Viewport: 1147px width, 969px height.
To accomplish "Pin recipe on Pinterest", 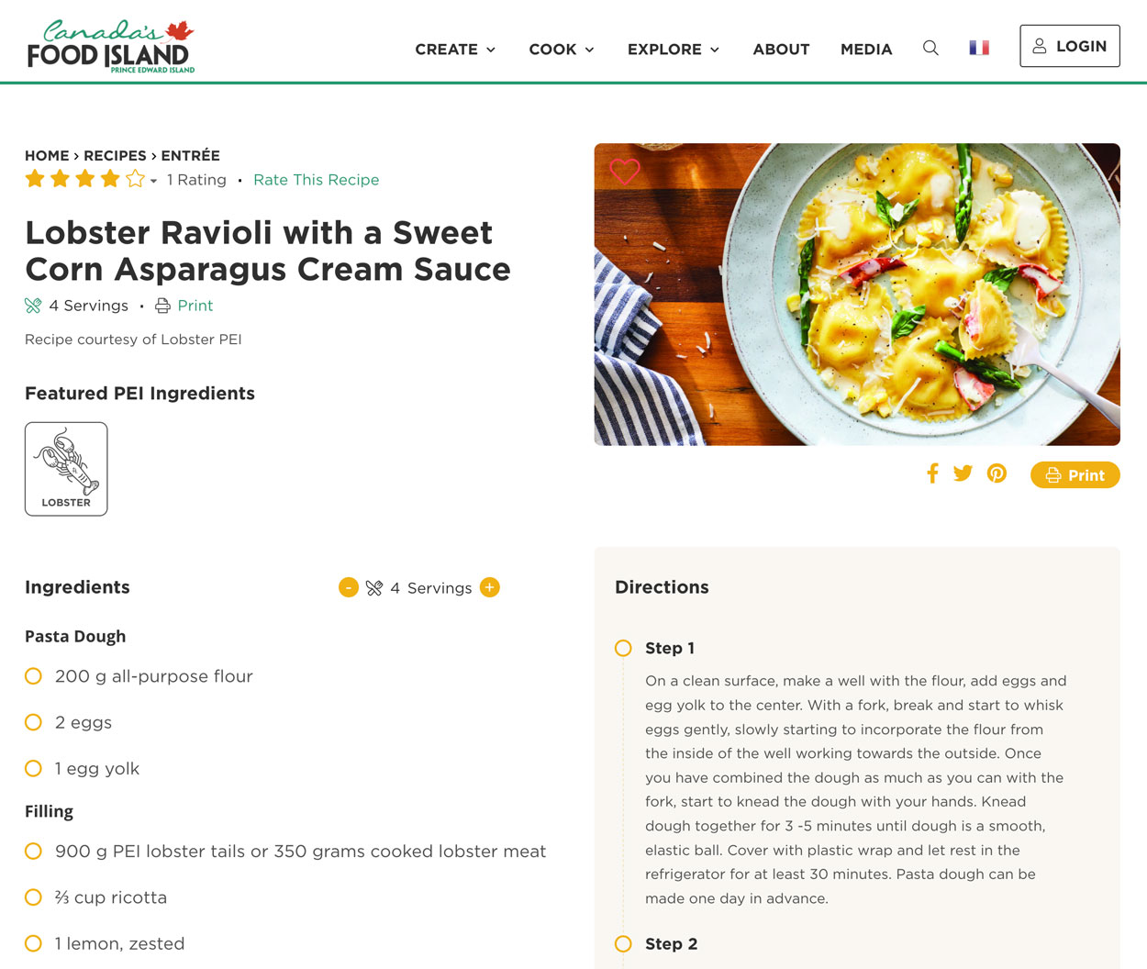I will click(997, 473).
